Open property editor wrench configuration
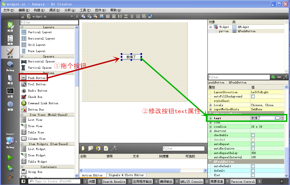 click(285, 77)
